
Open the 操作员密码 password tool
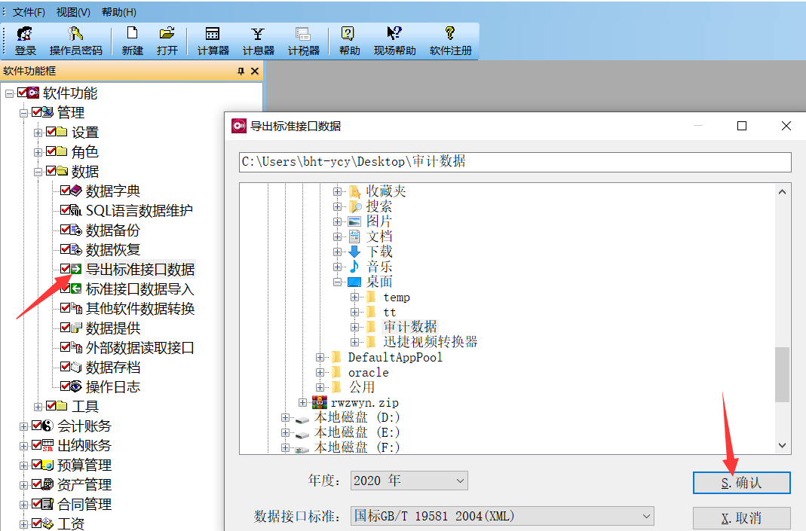click(73, 40)
